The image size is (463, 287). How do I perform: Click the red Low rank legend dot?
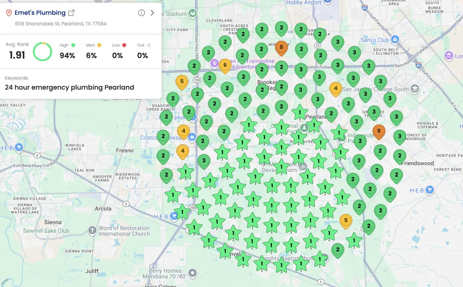(124, 45)
